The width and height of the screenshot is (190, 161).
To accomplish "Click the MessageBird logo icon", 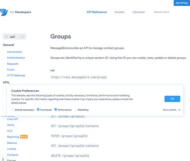I will point(4,12).
